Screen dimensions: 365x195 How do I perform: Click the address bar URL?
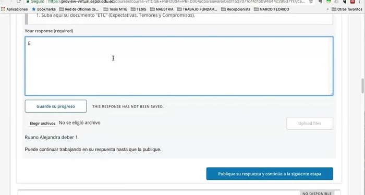pyautogui.click(x=177, y=2)
